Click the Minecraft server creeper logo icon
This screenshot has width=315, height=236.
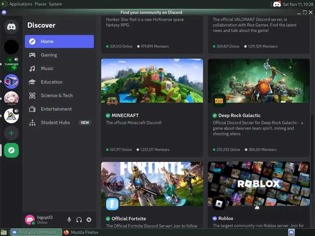pos(112,101)
